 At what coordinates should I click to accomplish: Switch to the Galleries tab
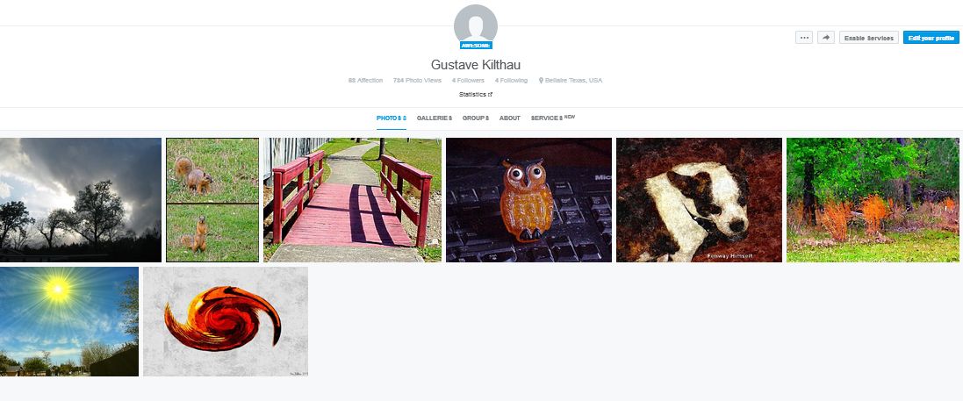435,118
